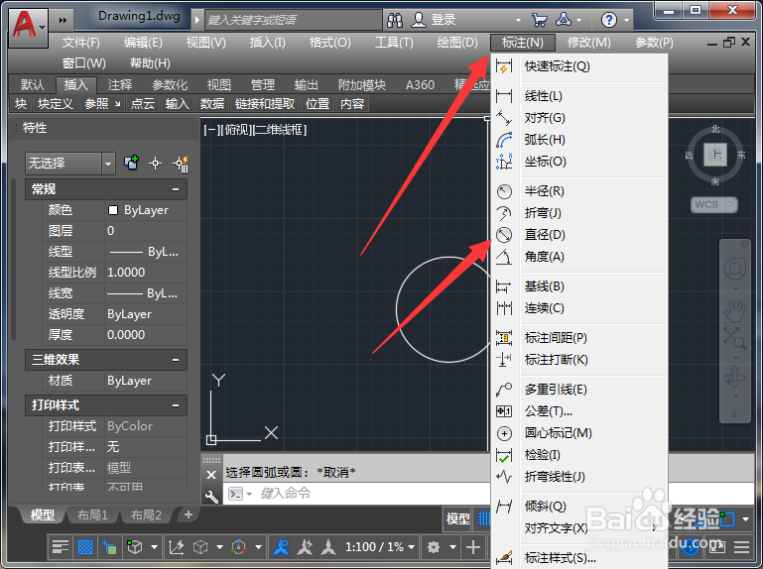Open the 无选择 selection dropdown
The image size is (763, 569).
coord(108,164)
